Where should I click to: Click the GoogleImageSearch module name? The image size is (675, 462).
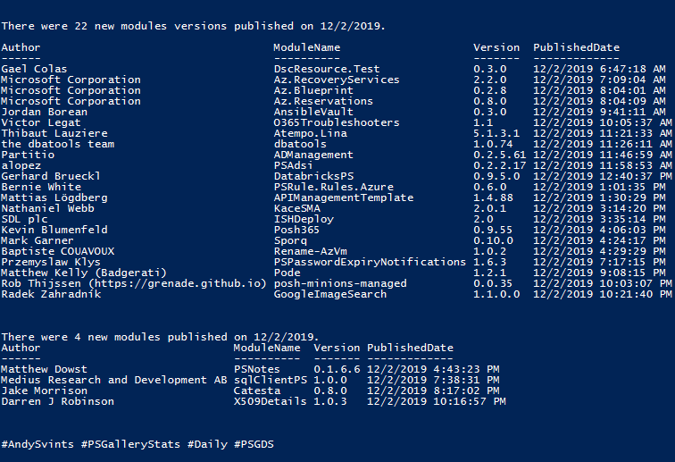pos(330,294)
